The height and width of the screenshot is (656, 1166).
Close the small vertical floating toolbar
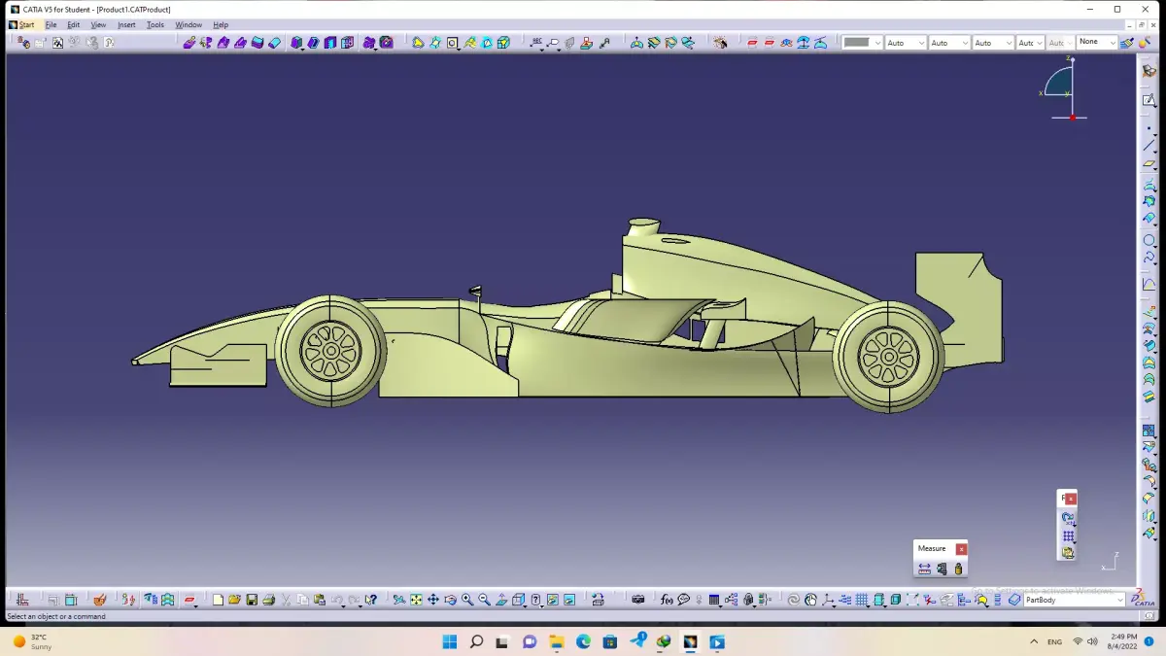click(1071, 499)
